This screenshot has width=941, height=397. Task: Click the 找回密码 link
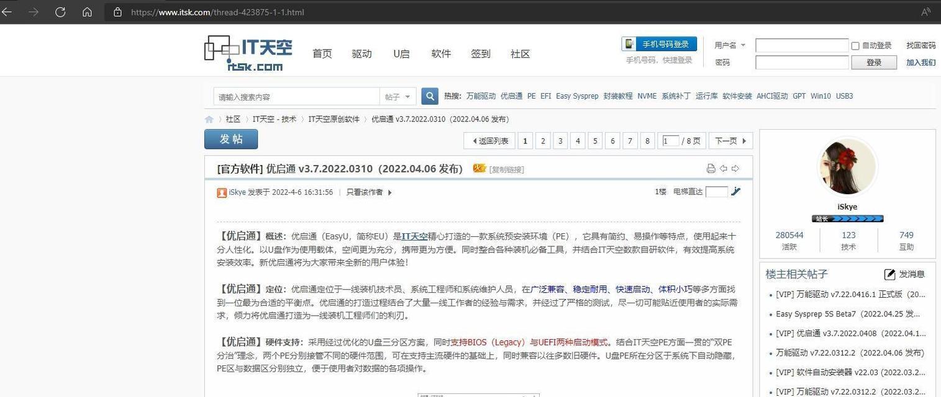click(921, 45)
